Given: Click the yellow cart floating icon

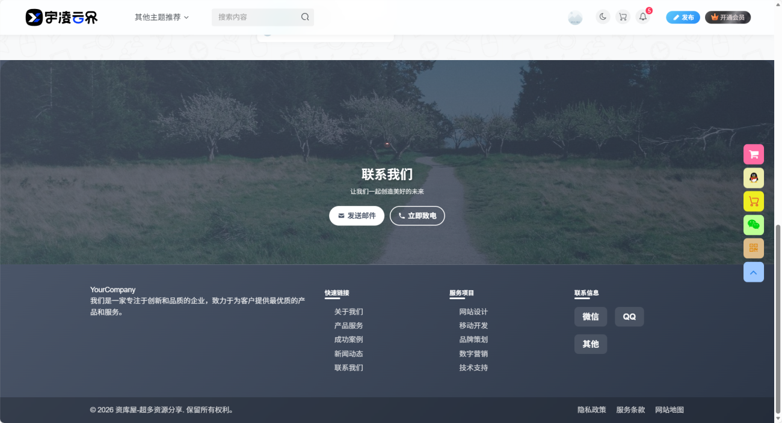Looking at the screenshot, I should click(x=754, y=201).
